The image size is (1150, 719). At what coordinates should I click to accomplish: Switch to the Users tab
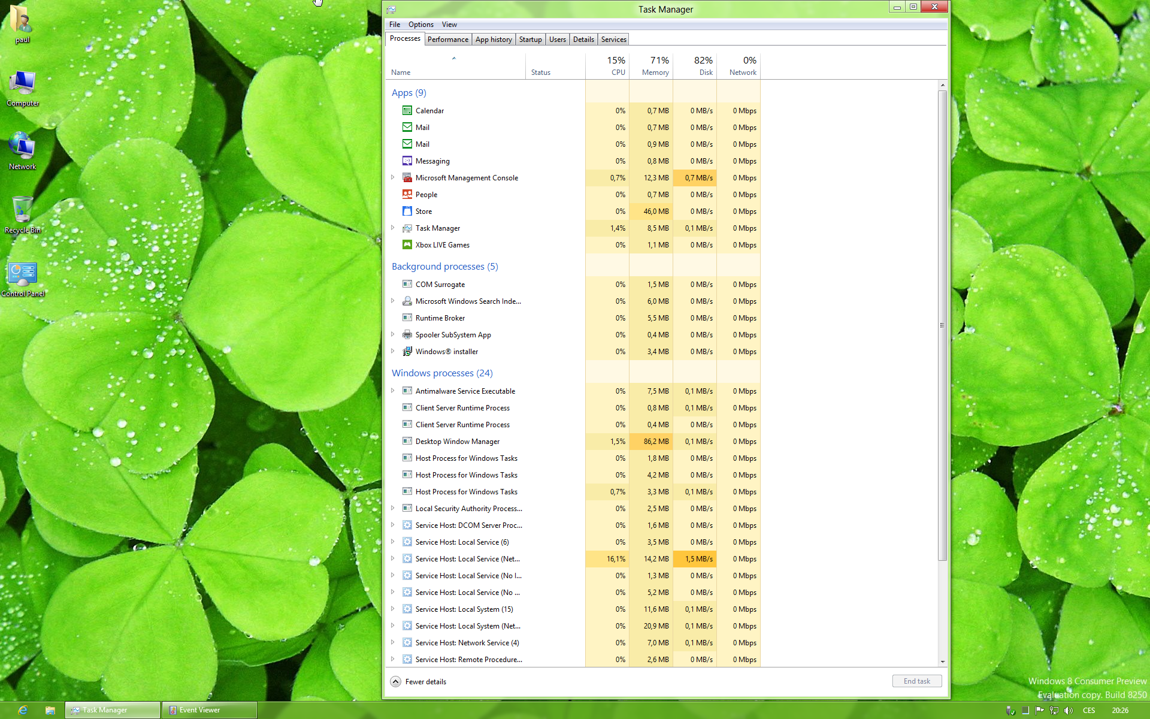[x=558, y=40]
